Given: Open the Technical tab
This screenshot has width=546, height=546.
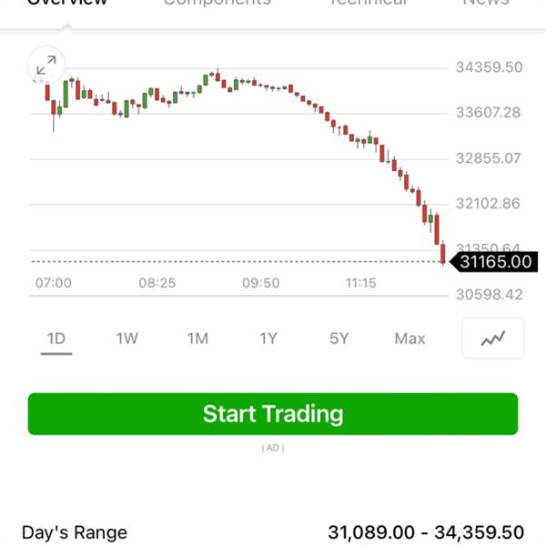Looking at the screenshot, I should (368, 4).
